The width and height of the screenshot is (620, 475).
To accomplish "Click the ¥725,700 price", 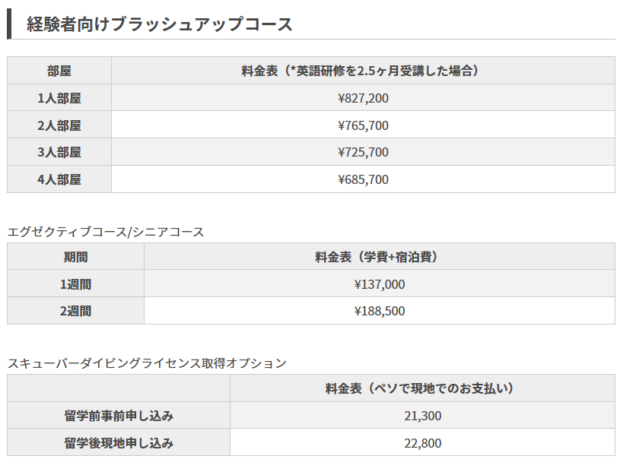I will pyautogui.click(x=363, y=152).
